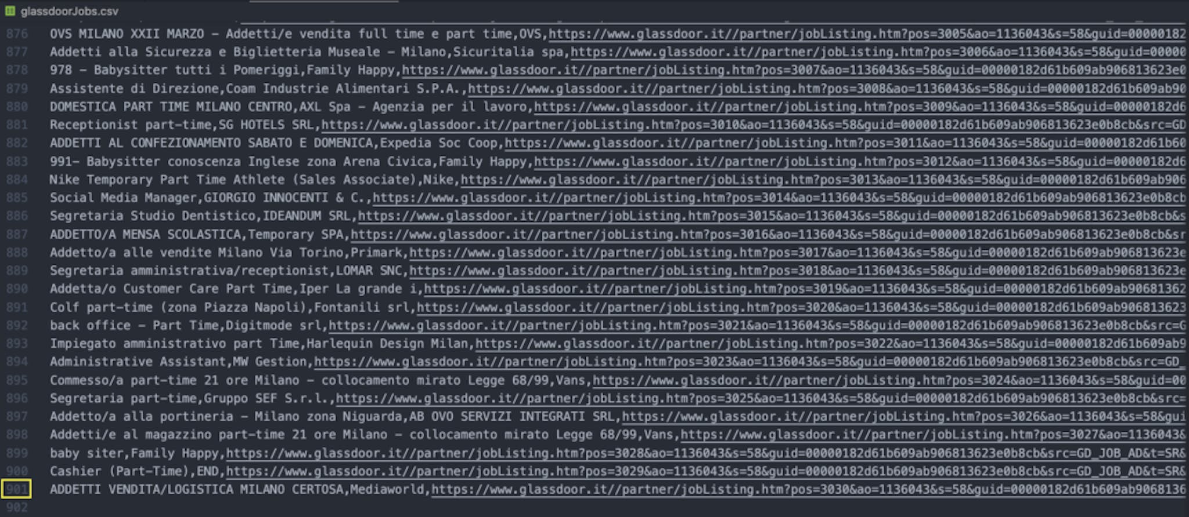Follow the Social Media Manager listing URL
The width and height of the screenshot is (1189, 517).
tap(779, 198)
